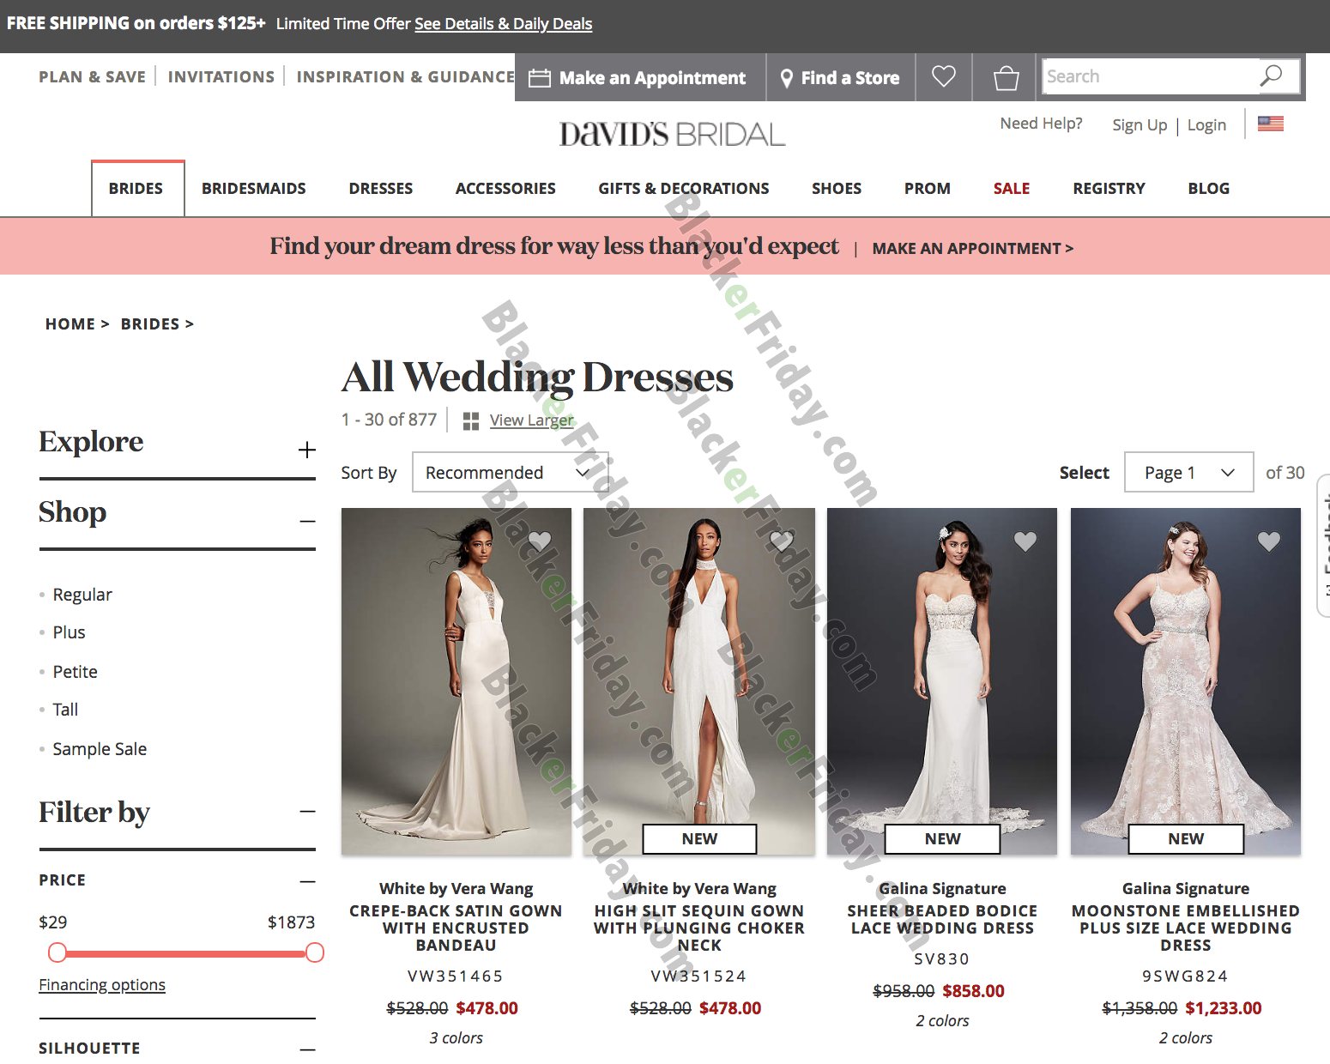The image size is (1330, 1064).
Task: Open the REGISTRY menu
Action: click(x=1109, y=188)
